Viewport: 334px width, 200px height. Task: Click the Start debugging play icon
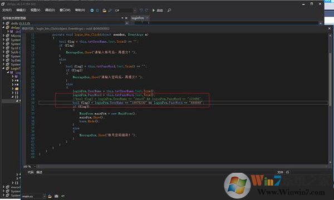point(154,10)
